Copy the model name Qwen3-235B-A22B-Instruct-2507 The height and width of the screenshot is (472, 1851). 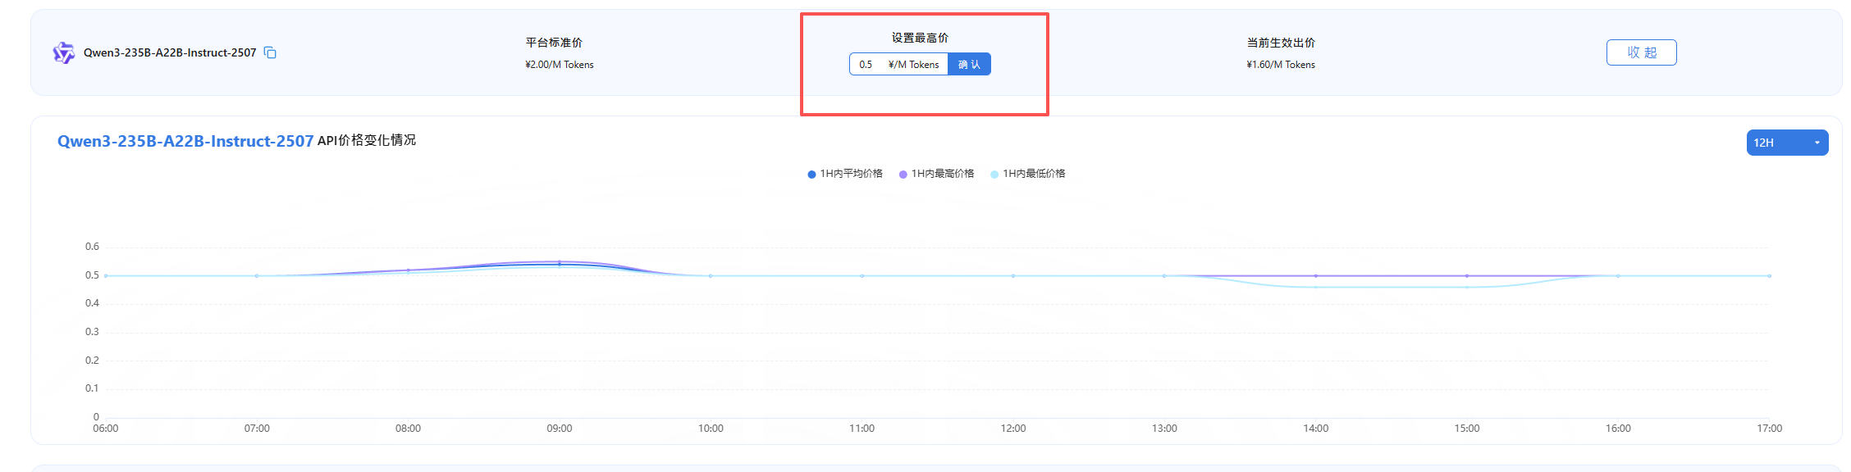tap(270, 53)
